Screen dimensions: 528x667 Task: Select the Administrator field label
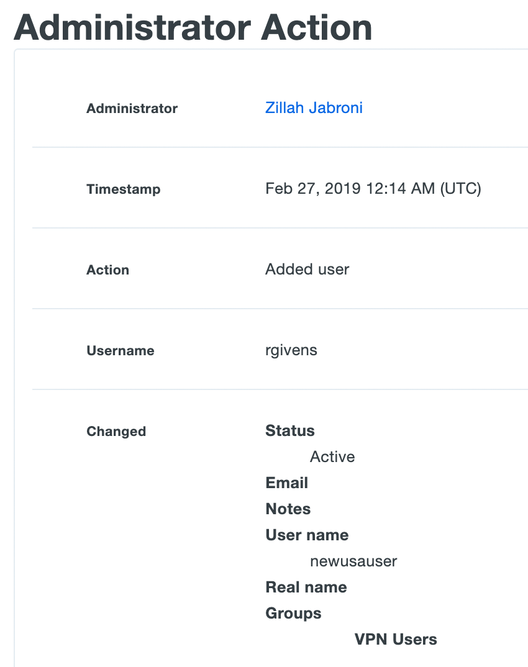point(132,109)
